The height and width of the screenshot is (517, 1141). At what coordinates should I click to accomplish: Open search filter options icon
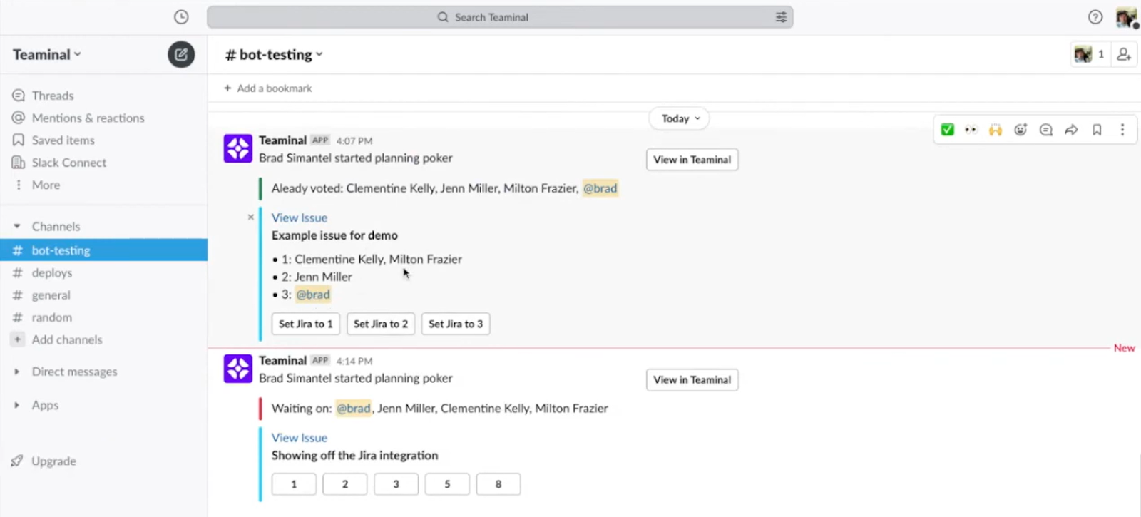[781, 17]
